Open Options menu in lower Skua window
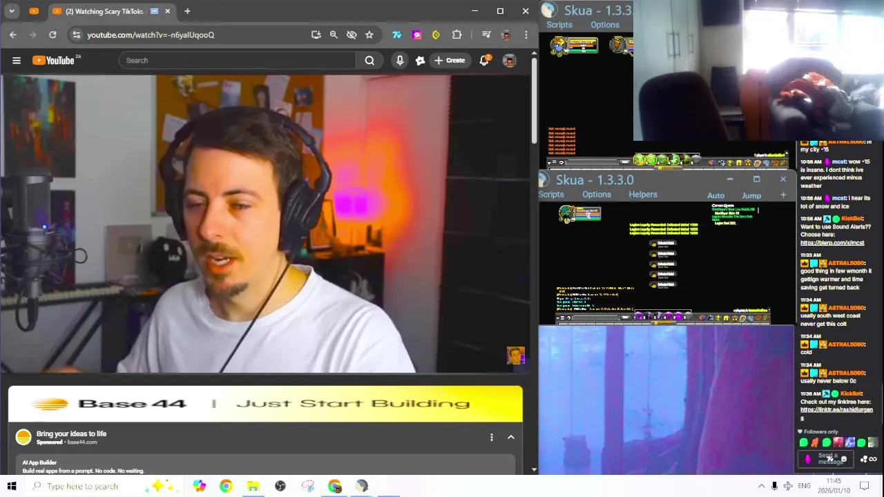 [597, 195]
